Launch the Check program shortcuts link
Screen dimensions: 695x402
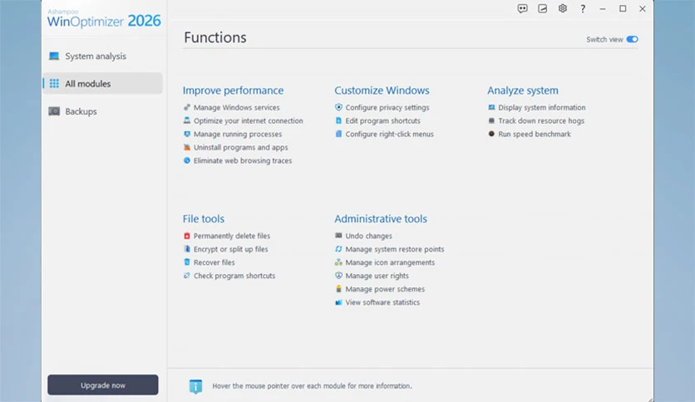[x=234, y=276]
